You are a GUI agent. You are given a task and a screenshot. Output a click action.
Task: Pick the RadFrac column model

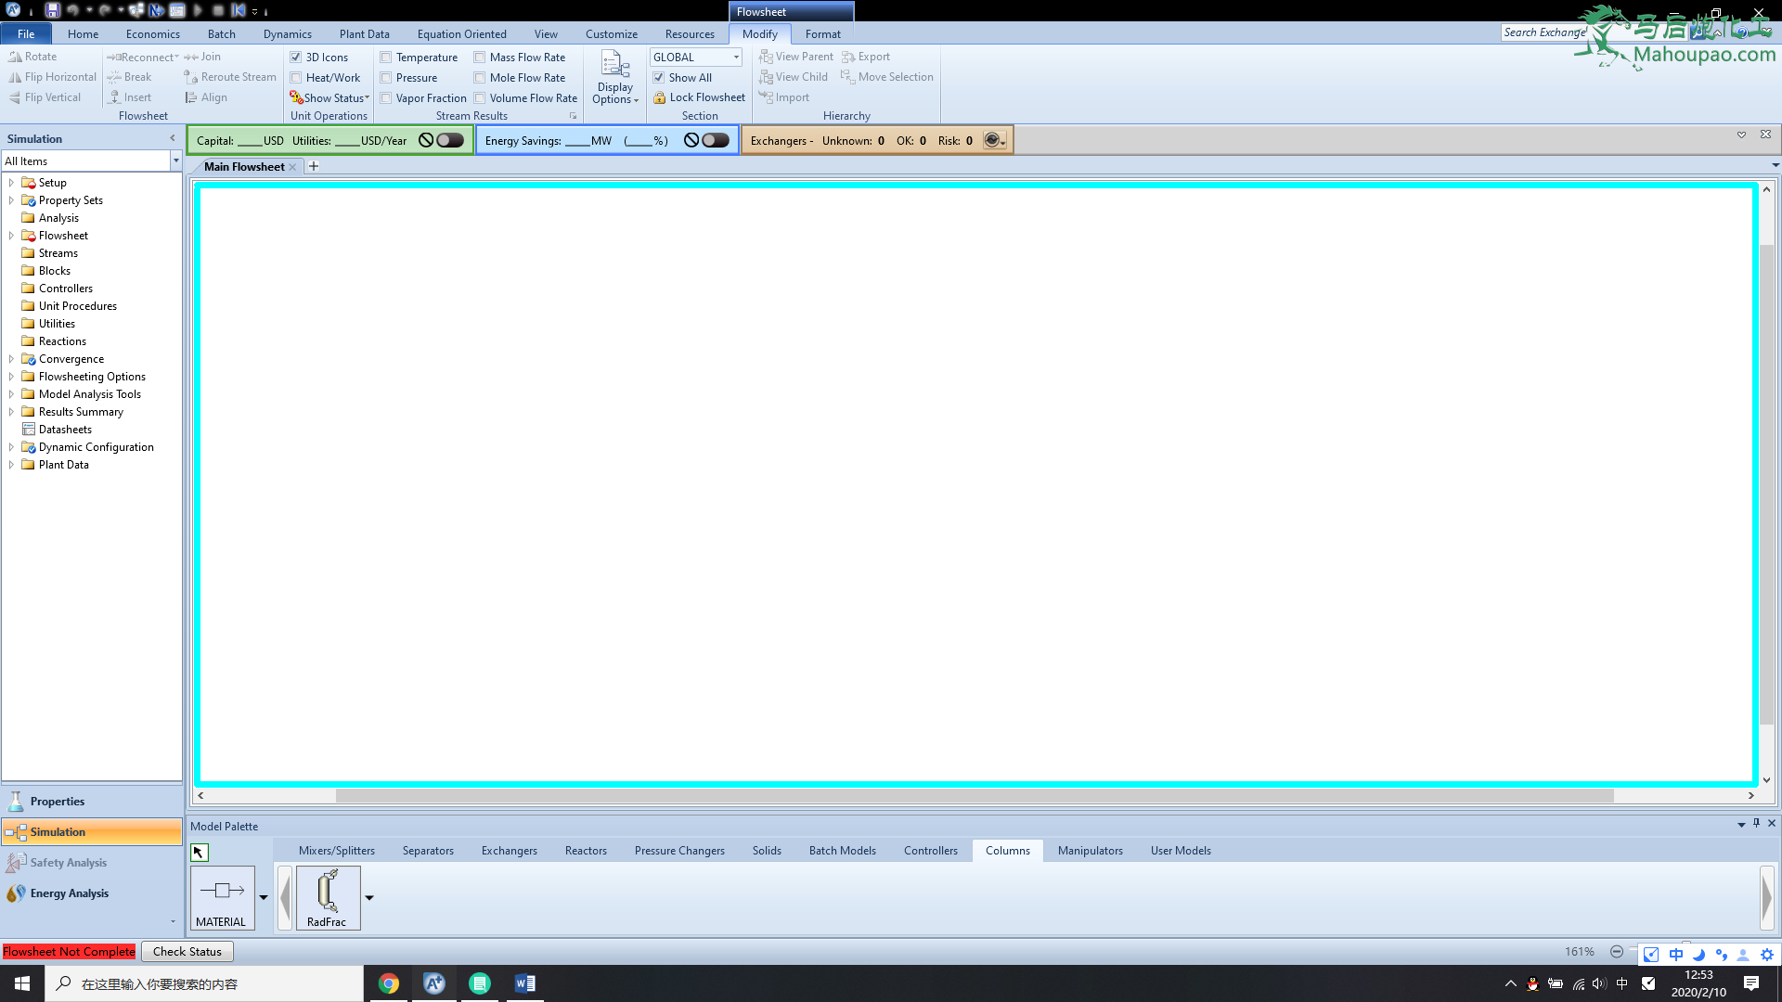tap(328, 897)
